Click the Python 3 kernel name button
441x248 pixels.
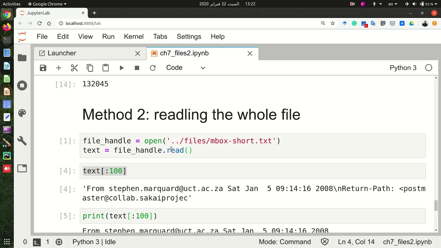(x=403, y=68)
